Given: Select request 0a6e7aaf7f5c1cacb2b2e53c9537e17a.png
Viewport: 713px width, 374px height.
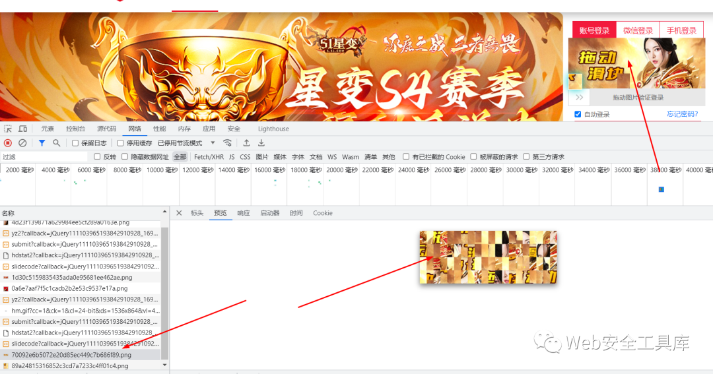Looking at the screenshot, I should pyautogui.click(x=80, y=288).
